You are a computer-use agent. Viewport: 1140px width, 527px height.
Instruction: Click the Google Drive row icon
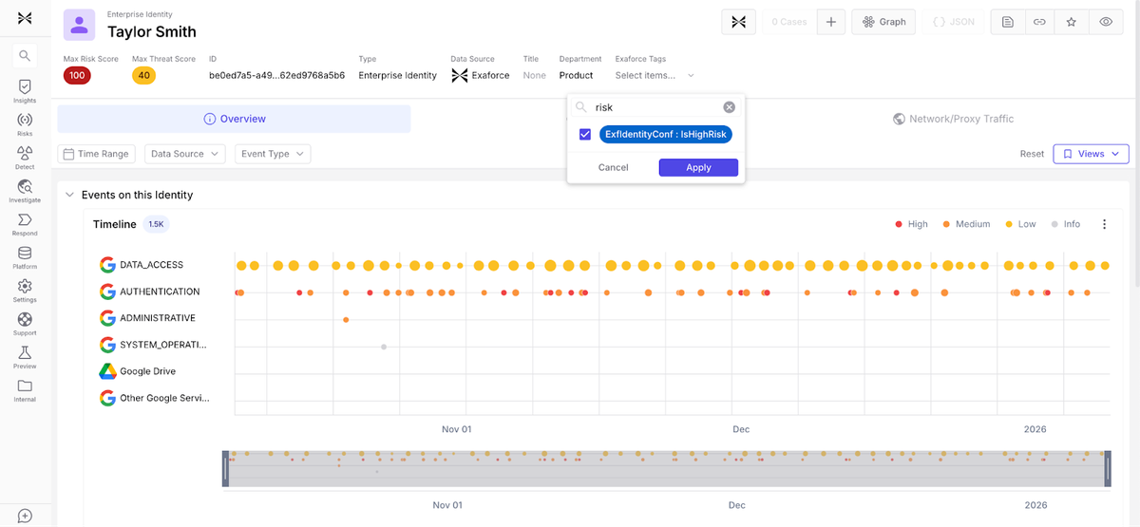[x=107, y=371]
